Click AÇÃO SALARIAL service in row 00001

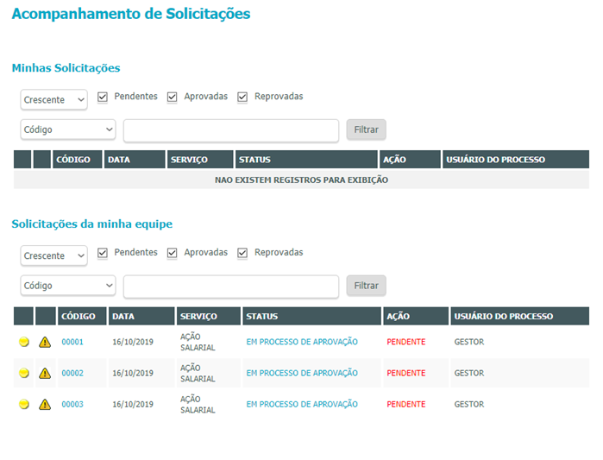pos(198,342)
